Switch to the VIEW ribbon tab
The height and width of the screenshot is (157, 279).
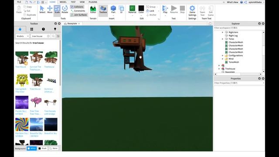[82, 2]
